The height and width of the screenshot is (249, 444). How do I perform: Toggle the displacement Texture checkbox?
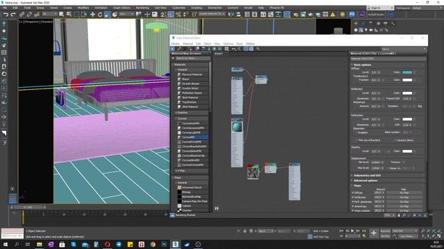coord(404,163)
